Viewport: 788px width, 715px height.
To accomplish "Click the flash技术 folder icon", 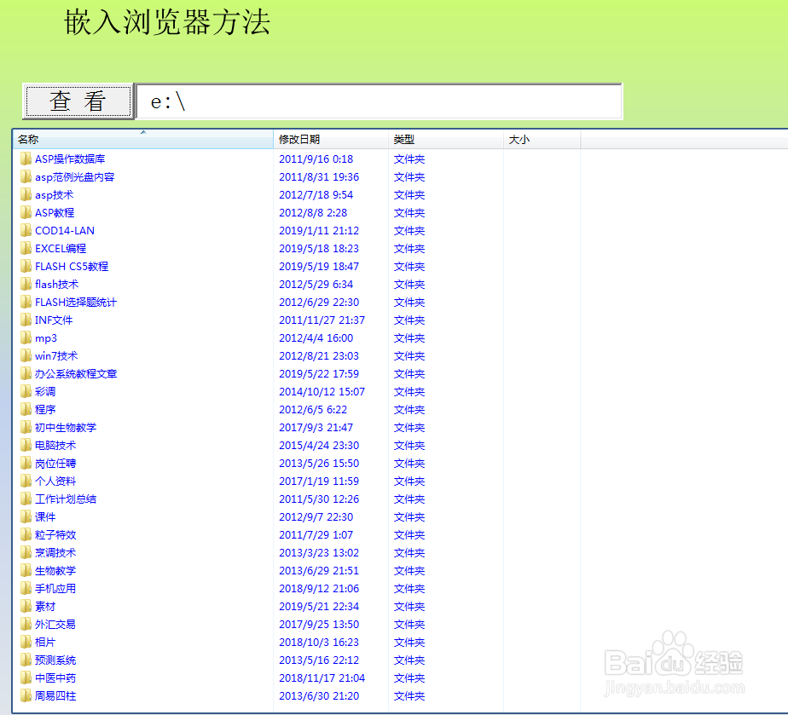I will pos(26,284).
